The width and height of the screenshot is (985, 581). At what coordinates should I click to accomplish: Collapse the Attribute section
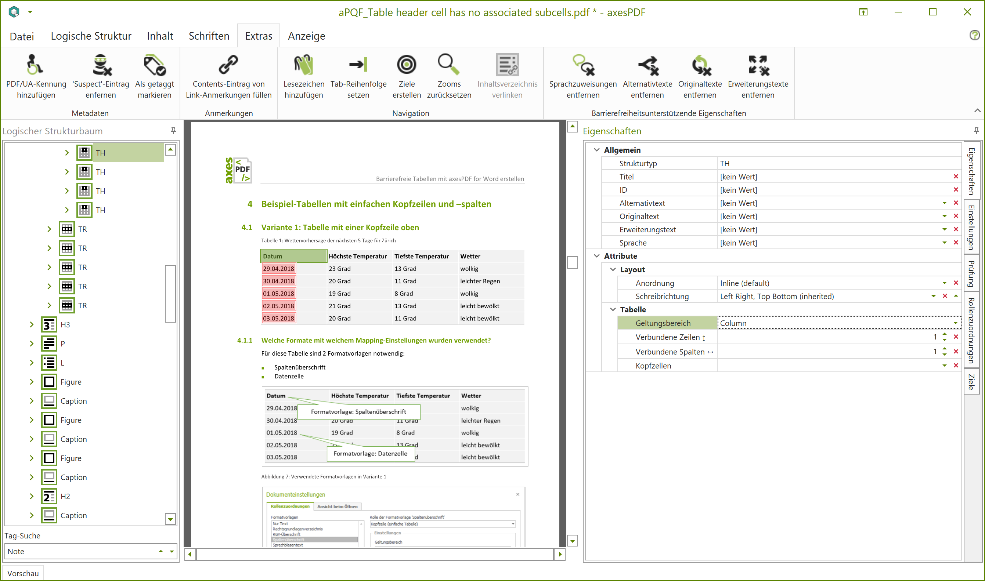[x=596, y=256]
